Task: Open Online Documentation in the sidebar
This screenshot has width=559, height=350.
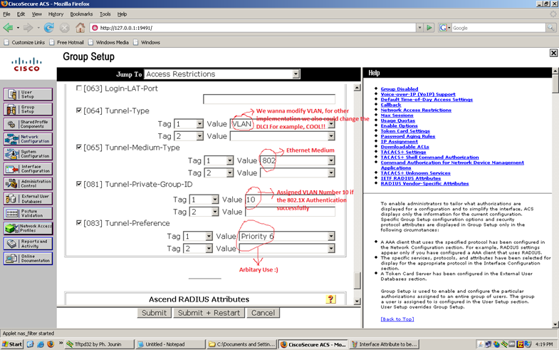Action: (28, 258)
